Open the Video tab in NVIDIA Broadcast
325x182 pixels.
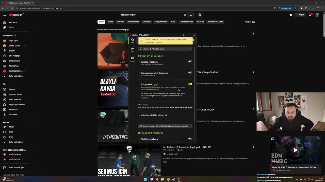tap(132, 50)
